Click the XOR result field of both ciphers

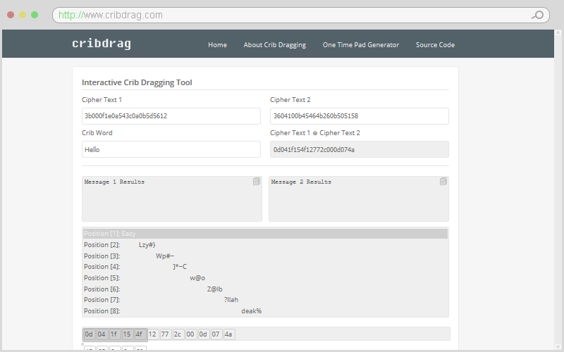coord(359,149)
